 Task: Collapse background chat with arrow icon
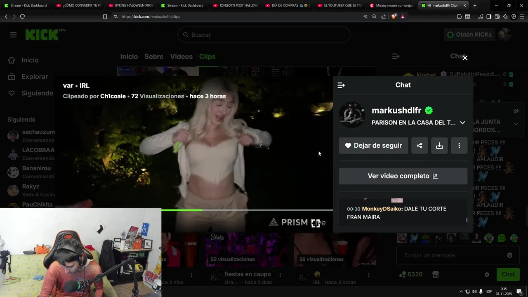(396, 56)
